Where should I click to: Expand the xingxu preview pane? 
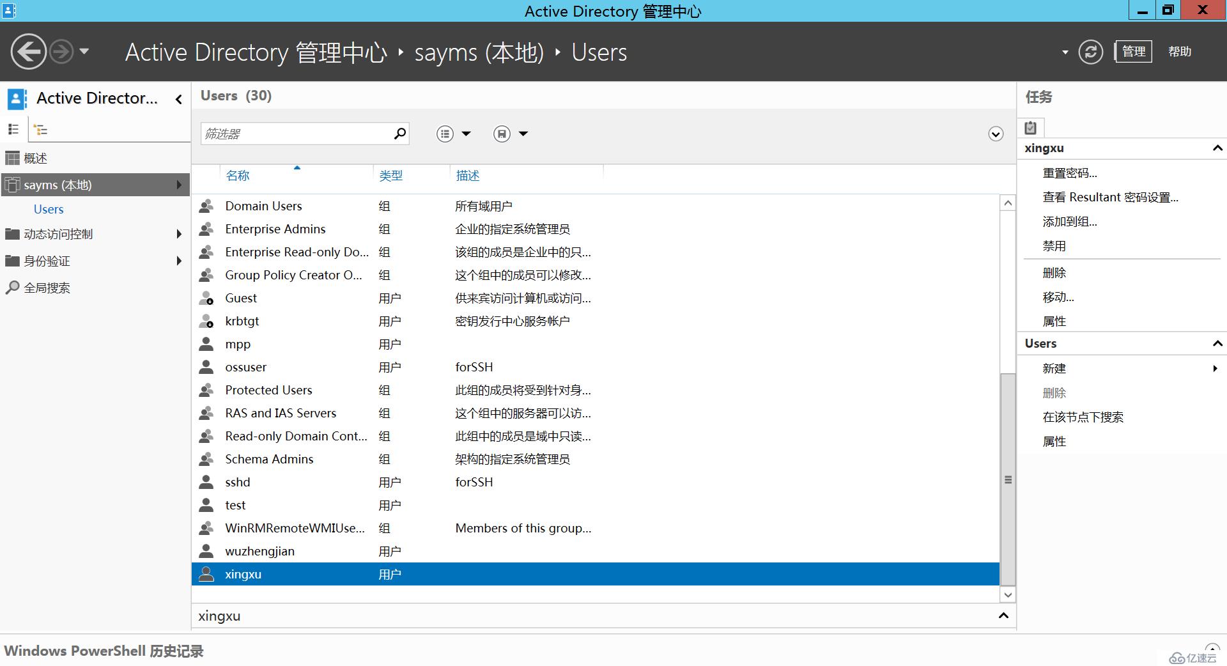tap(1003, 616)
